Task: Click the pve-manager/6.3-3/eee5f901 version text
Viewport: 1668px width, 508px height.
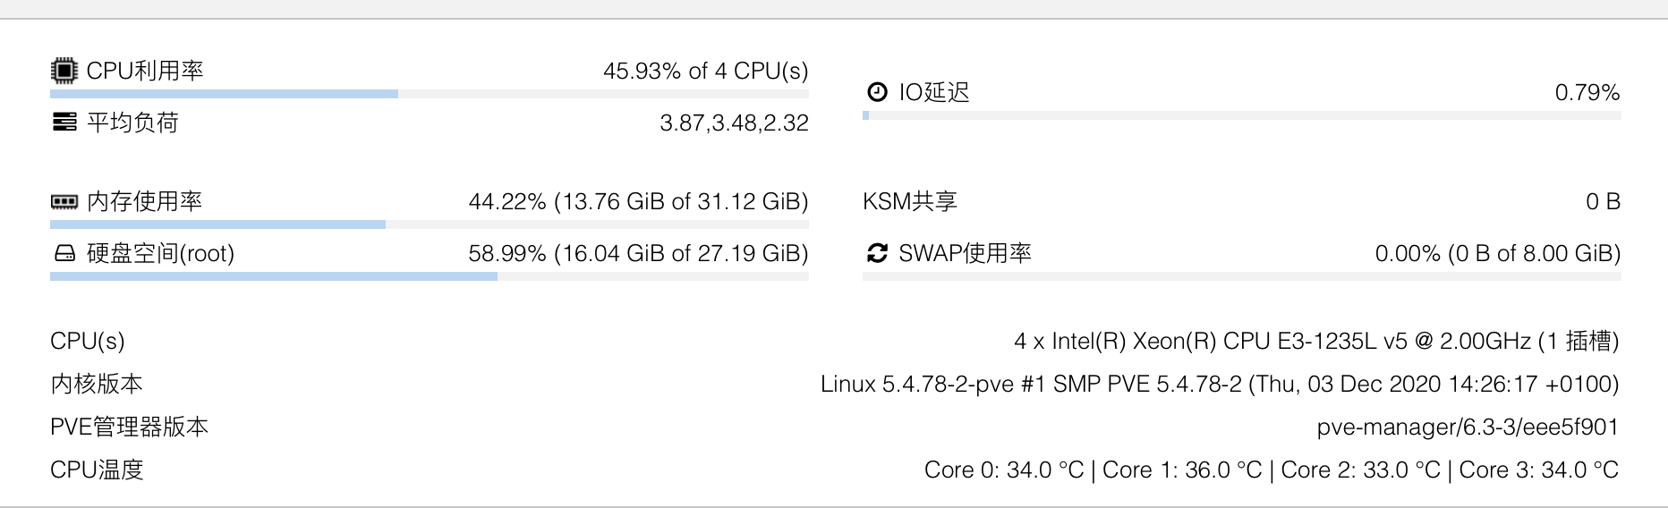Action: tap(1468, 428)
